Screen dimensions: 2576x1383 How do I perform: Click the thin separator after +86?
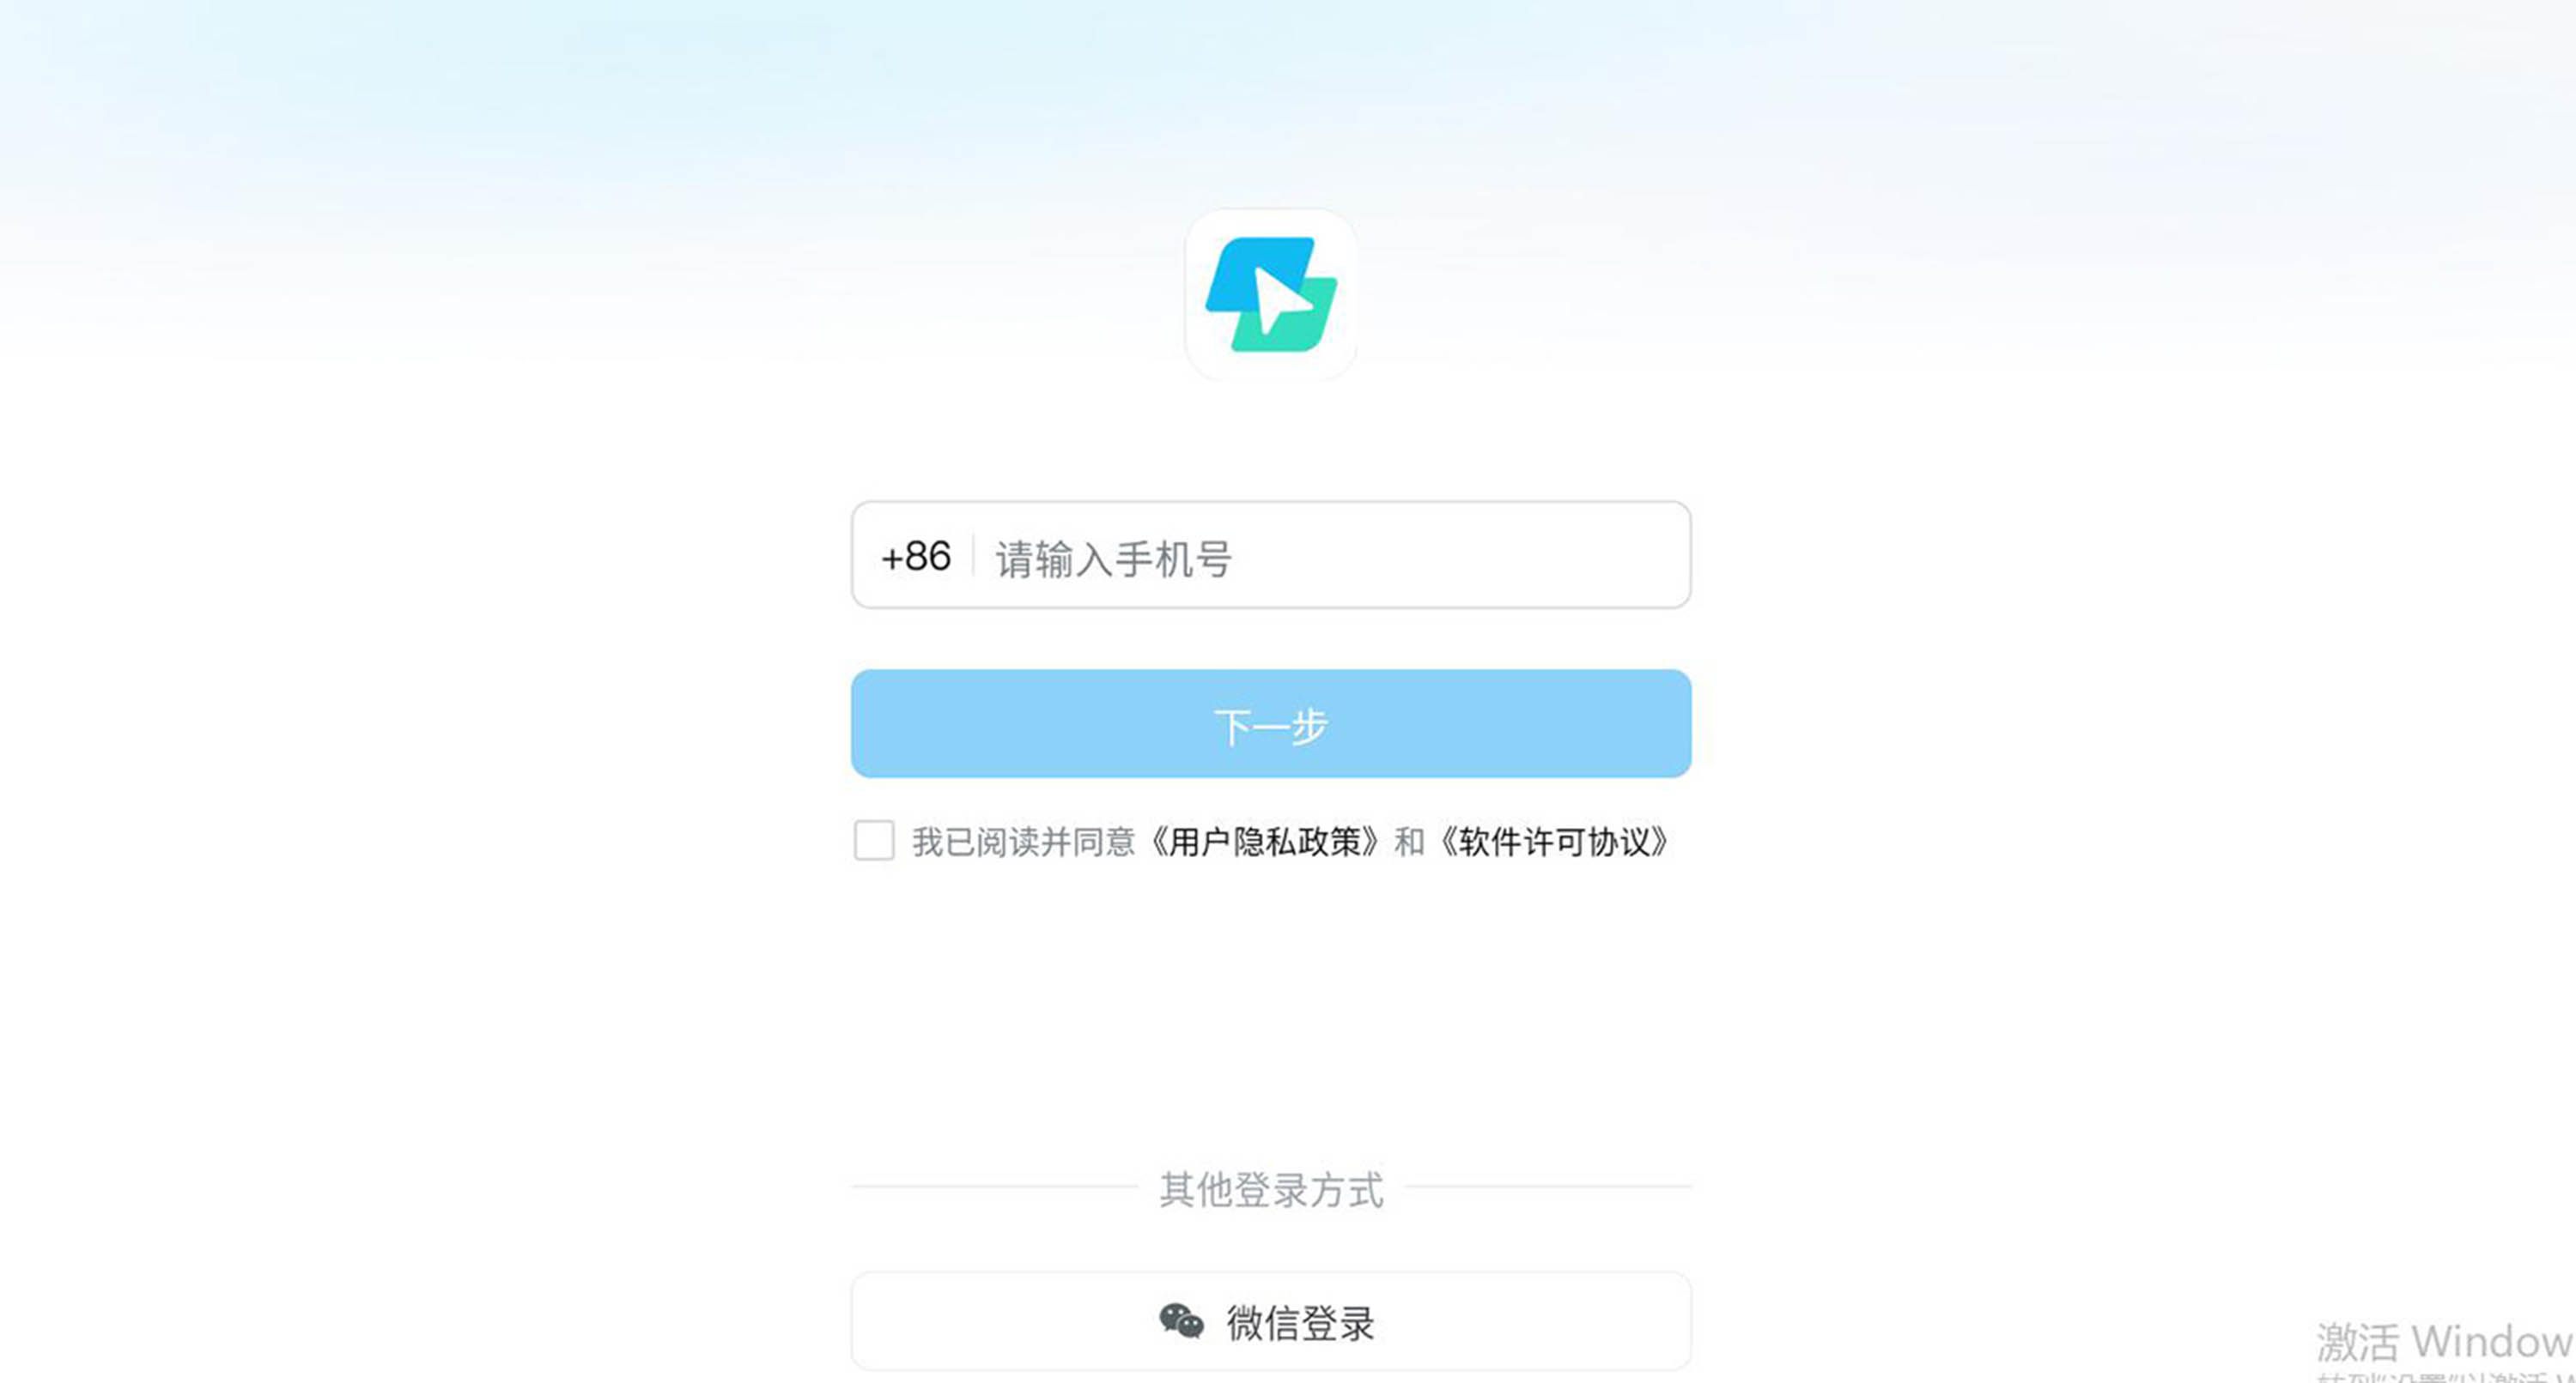coord(973,556)
